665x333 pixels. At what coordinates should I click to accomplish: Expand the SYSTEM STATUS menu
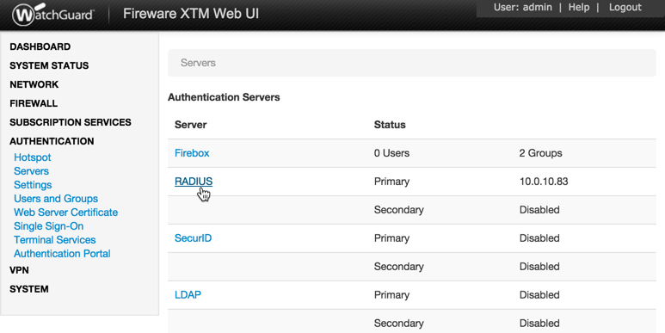coord(49,65)
